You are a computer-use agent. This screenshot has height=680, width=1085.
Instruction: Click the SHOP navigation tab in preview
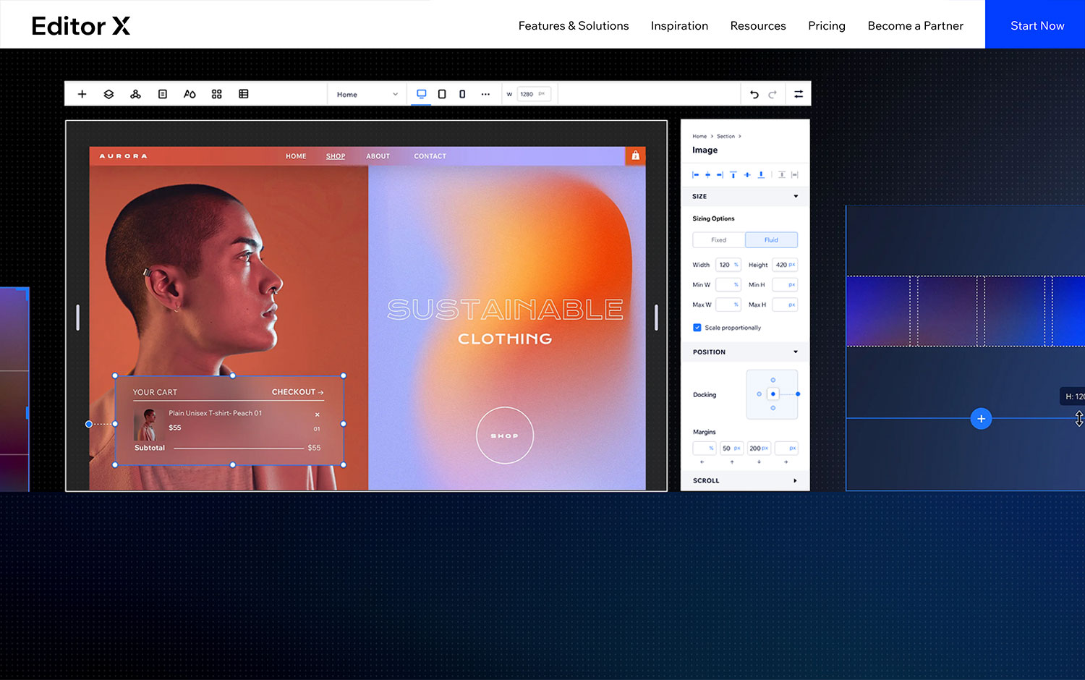pyautogui.click(x=335, y=156)
